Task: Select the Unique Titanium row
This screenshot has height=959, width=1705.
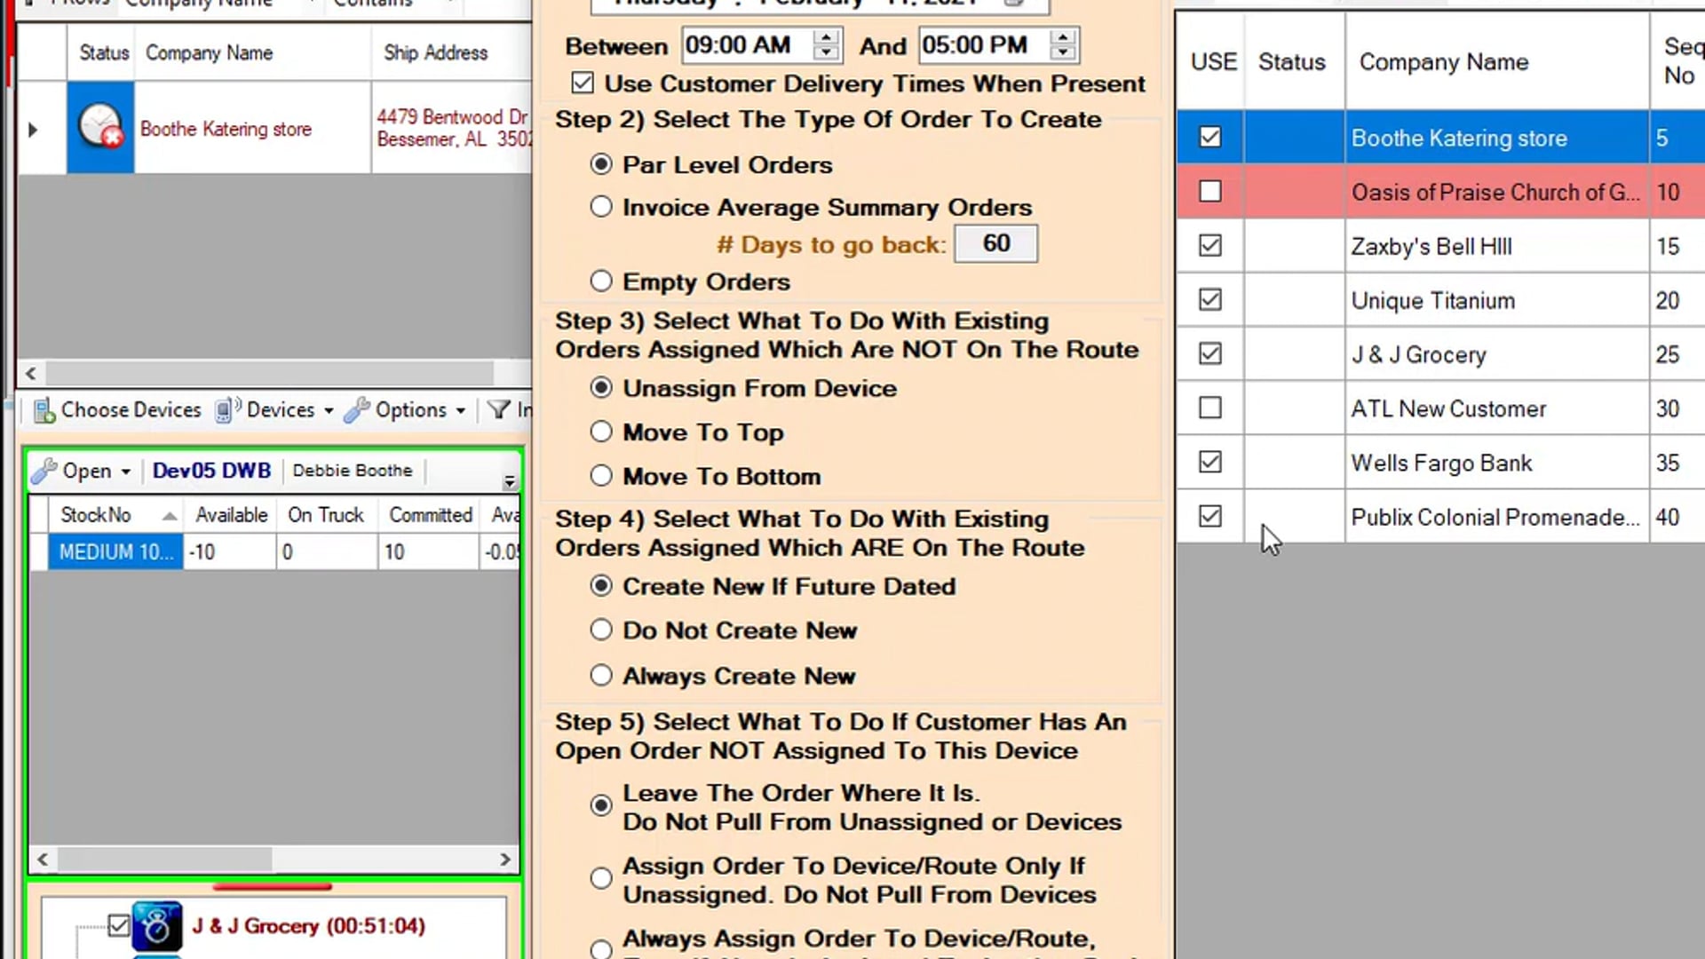Action: tap(1440, 300)
